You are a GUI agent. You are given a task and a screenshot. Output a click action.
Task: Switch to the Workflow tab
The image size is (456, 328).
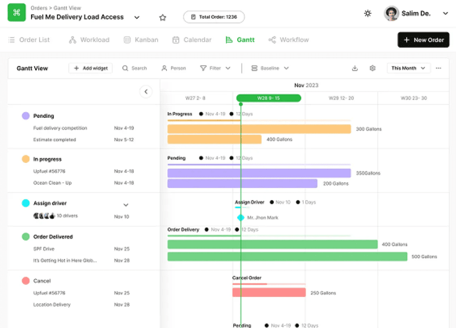click(289, 40)
